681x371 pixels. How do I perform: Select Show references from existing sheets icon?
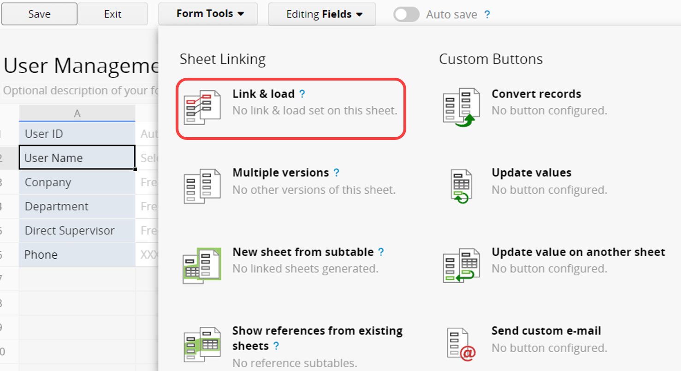(x=202, y=345)
